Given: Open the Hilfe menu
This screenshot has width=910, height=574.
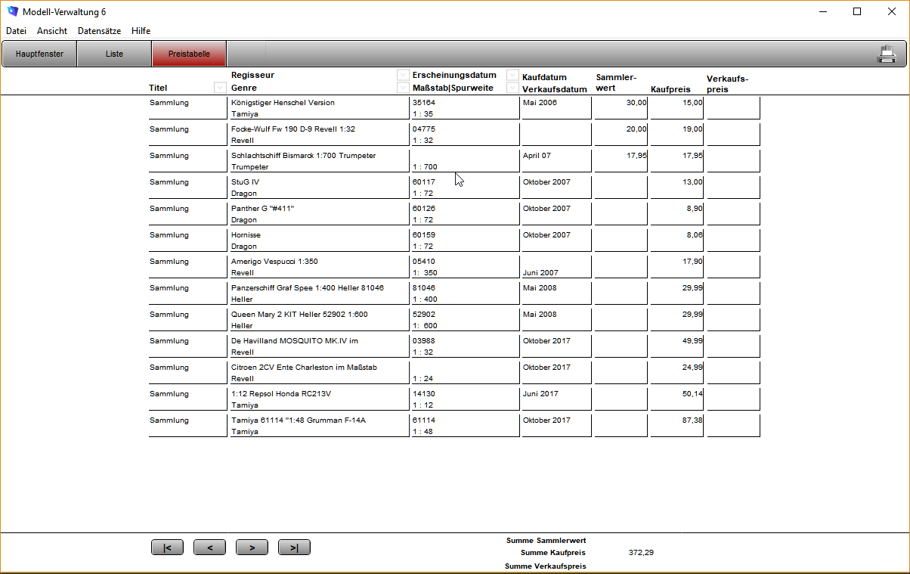Looking at the screenshot, I should [x=141, y=31].
